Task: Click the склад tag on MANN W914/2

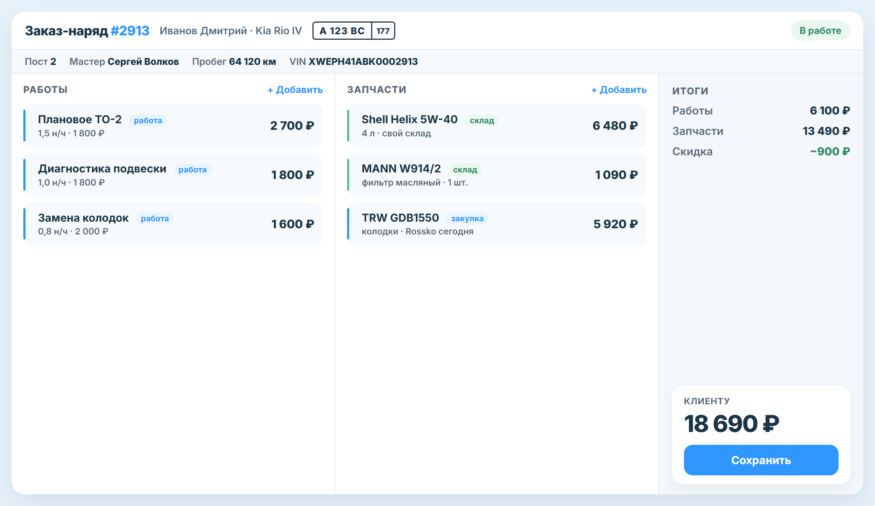Action: pyautogui.click(x=465, y=170)
